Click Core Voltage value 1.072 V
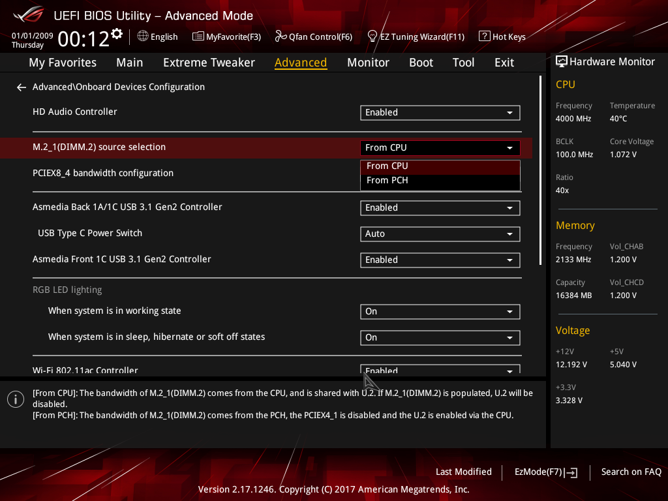The image size is (668, 501). pos(623,155)
